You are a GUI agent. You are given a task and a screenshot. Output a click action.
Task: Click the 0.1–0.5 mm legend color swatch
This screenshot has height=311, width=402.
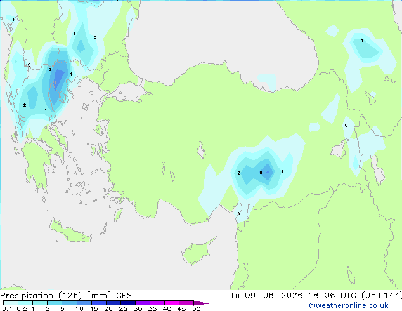(11, 303)
